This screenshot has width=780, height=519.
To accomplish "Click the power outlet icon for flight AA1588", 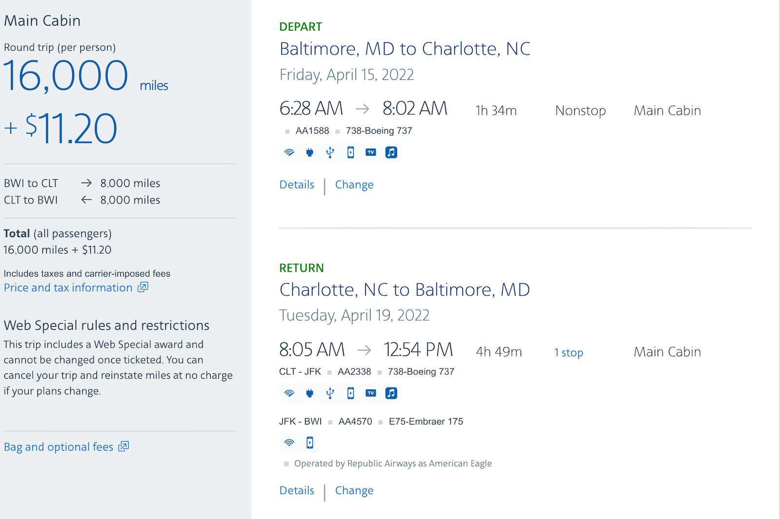I will coord(310,152).
